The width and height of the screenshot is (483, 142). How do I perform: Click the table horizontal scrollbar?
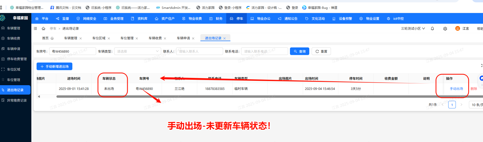click(x=269, y=97)
